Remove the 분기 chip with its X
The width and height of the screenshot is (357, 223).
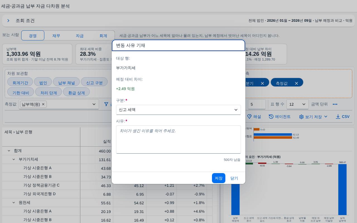(262, 83)
